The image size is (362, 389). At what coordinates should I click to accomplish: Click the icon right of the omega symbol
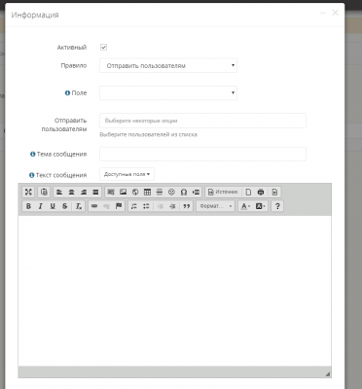[196, 192]
